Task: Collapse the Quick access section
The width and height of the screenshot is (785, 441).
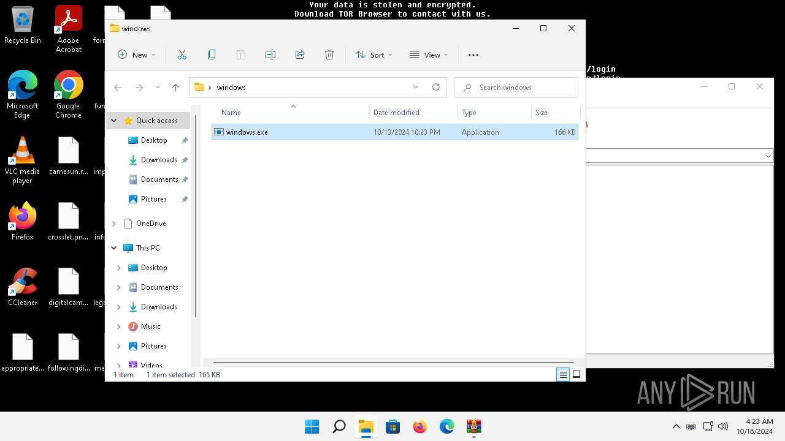Action: click(113, 121)
